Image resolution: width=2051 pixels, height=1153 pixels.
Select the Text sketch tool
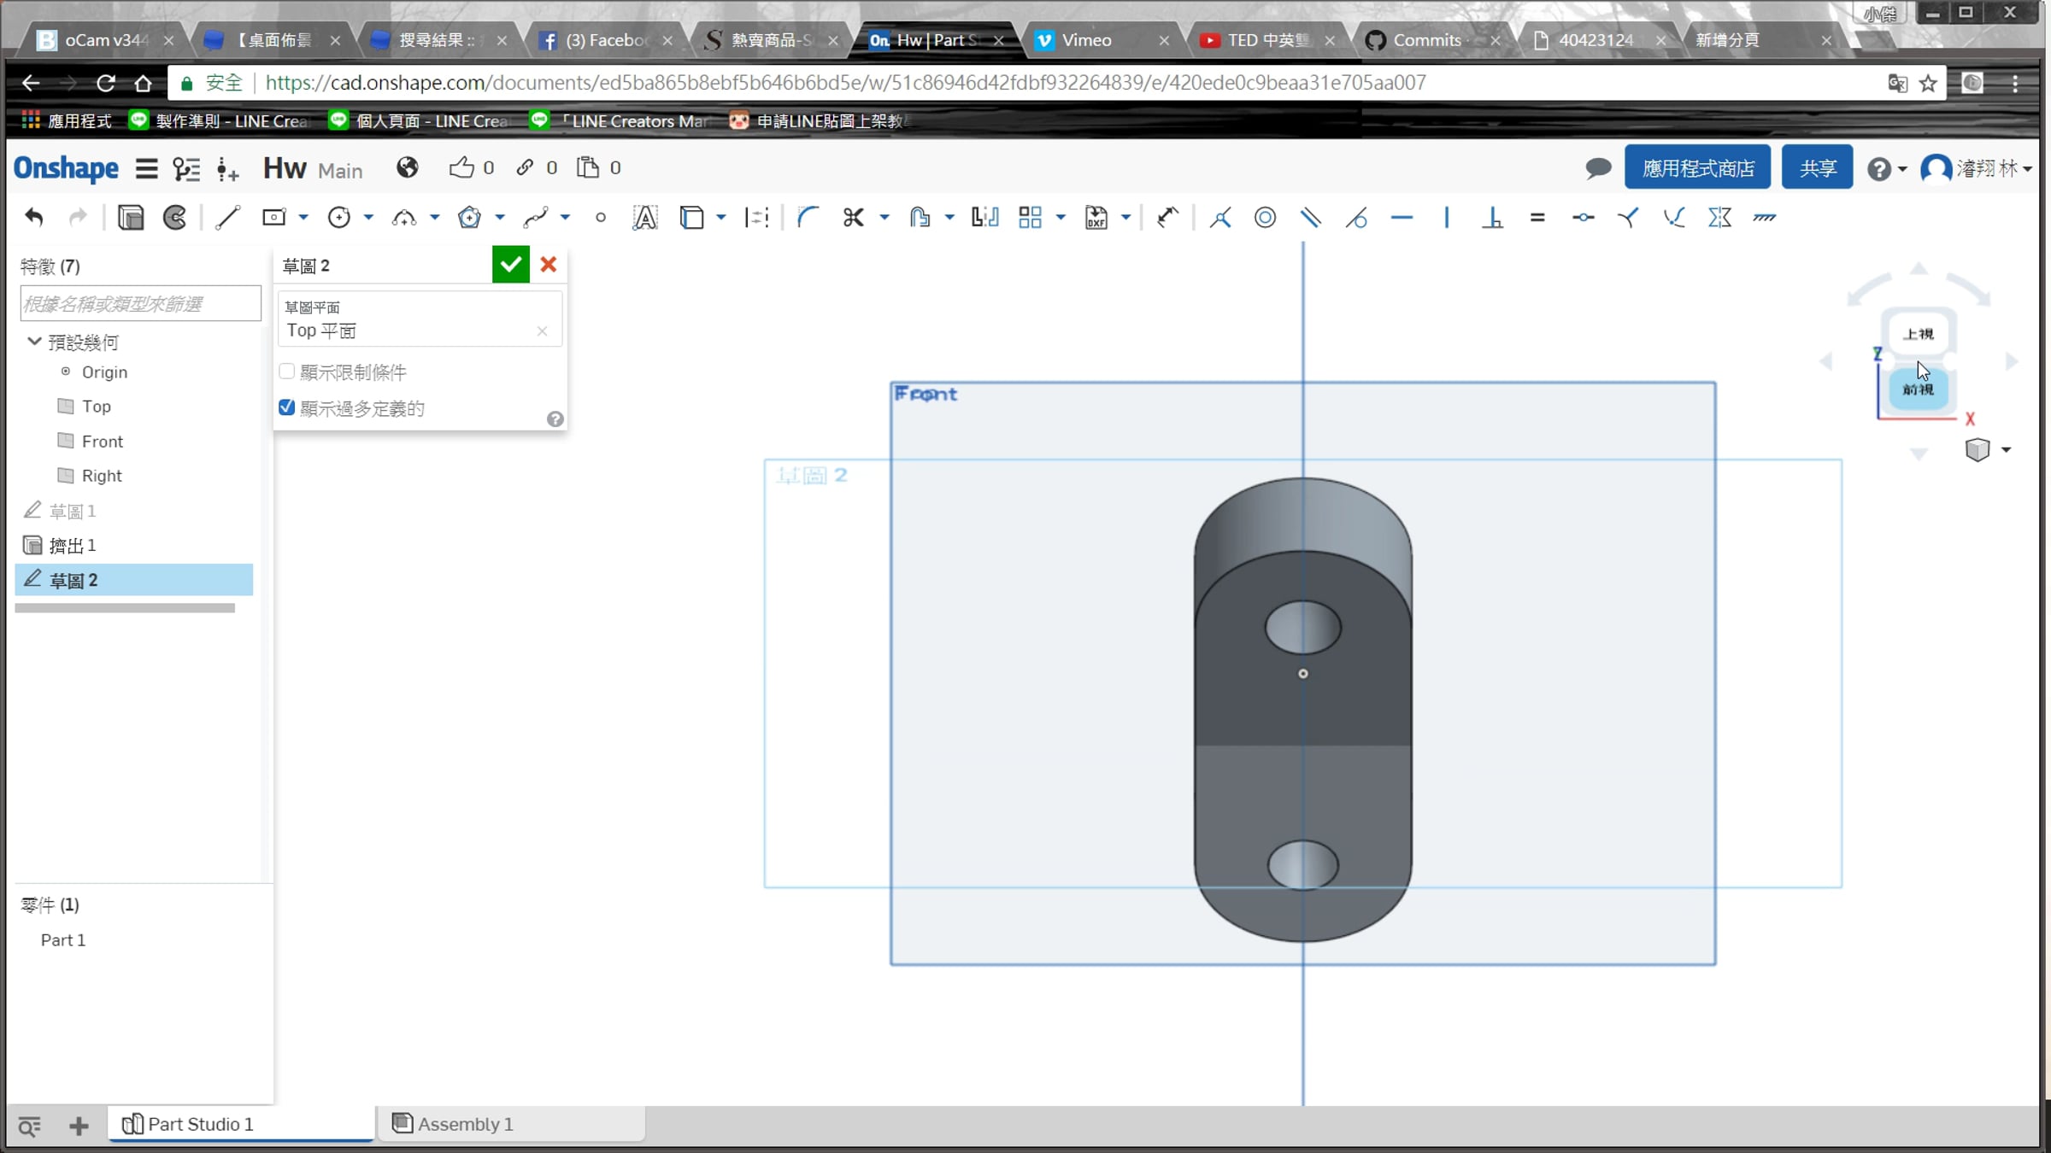pos(645,218)
